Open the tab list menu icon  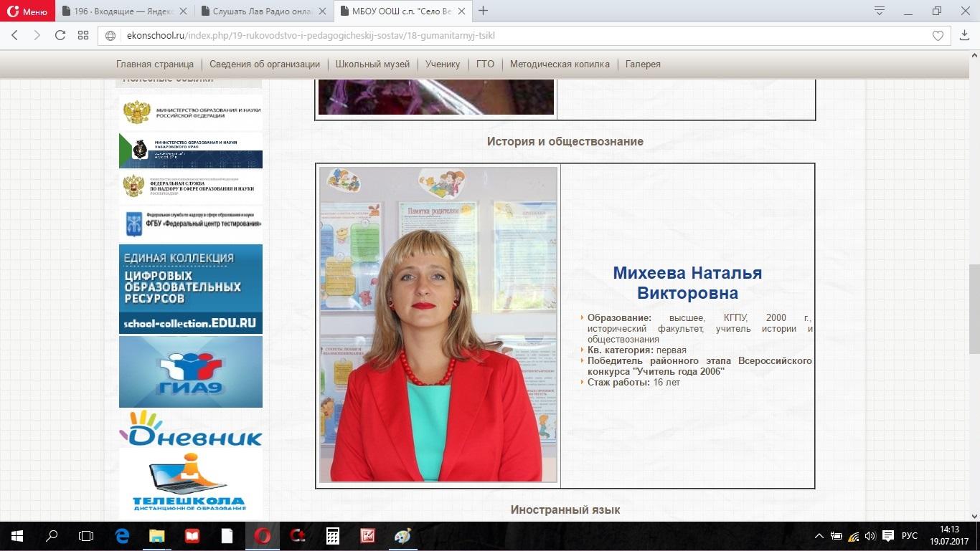click(880, 11)
